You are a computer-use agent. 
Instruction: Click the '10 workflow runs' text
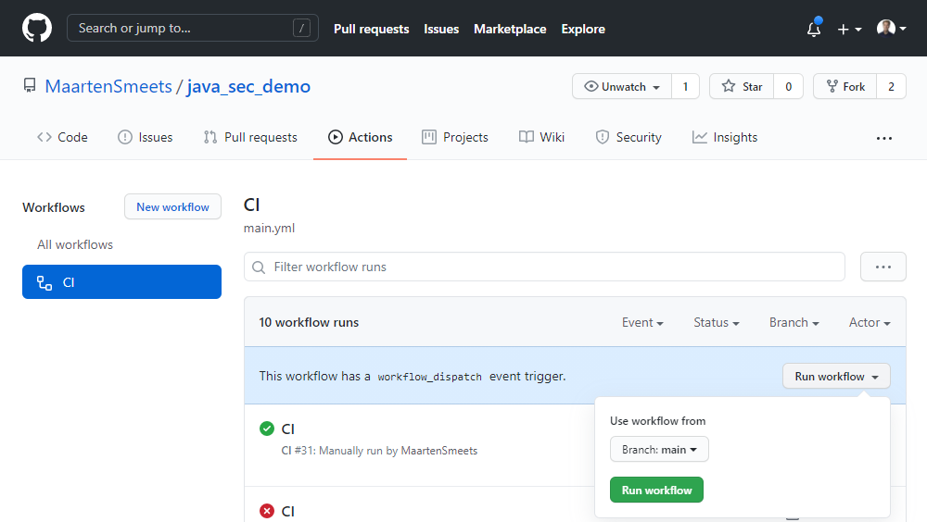click(x=309, y=322)
